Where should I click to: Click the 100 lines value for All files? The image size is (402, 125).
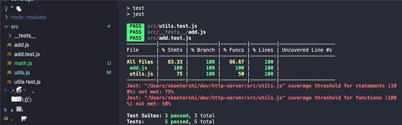pyautogui.click(x=269, y=62)
